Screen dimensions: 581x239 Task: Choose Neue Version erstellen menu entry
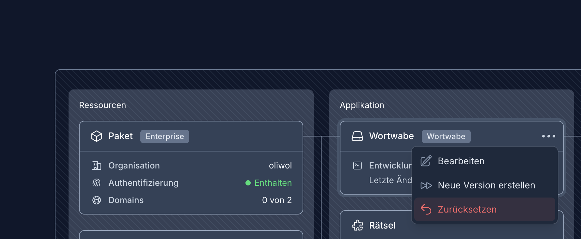point(486,185)
